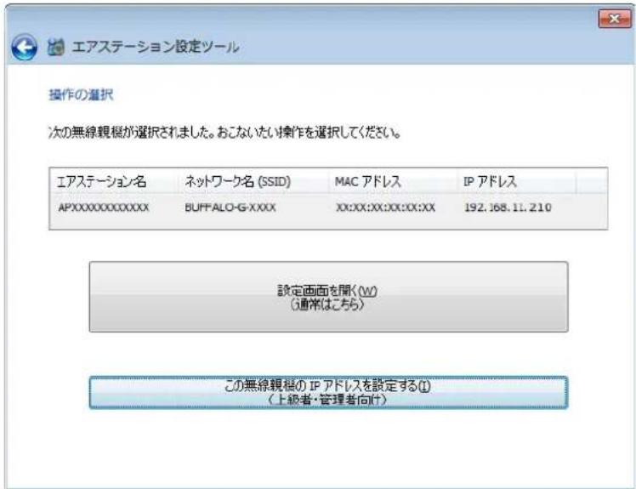Choose この無線親機のIPアドレスを設定する button

328,392
